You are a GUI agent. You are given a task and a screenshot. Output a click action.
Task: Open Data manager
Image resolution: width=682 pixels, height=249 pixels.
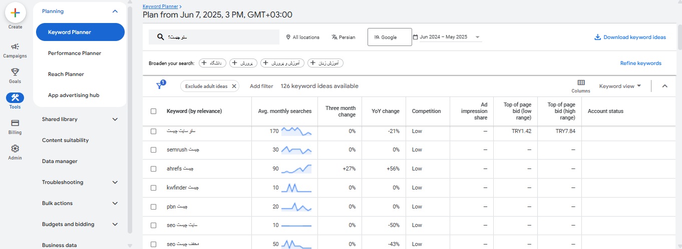click(60, 161)
